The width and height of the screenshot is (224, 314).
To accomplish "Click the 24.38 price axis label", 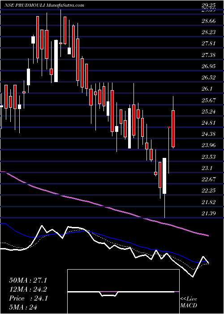I will click(x=209, y=134).
